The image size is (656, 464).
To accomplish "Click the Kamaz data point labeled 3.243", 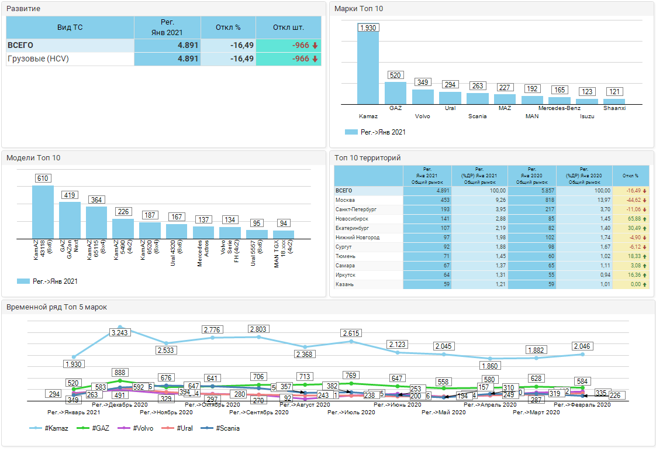I will pyautogui.click(x=120, y=327).
